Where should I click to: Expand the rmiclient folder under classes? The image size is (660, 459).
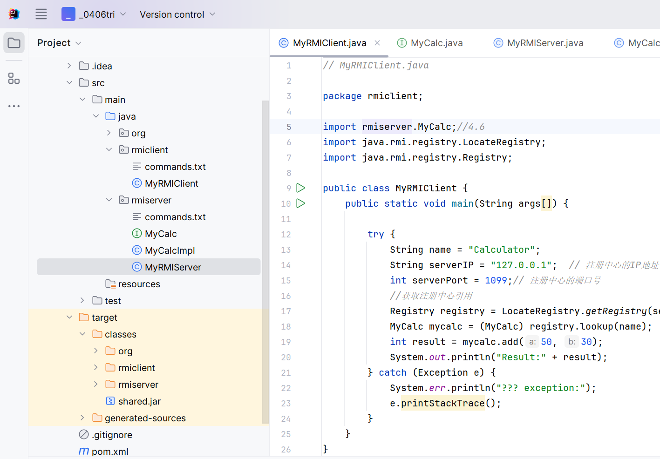coord(95,367)
